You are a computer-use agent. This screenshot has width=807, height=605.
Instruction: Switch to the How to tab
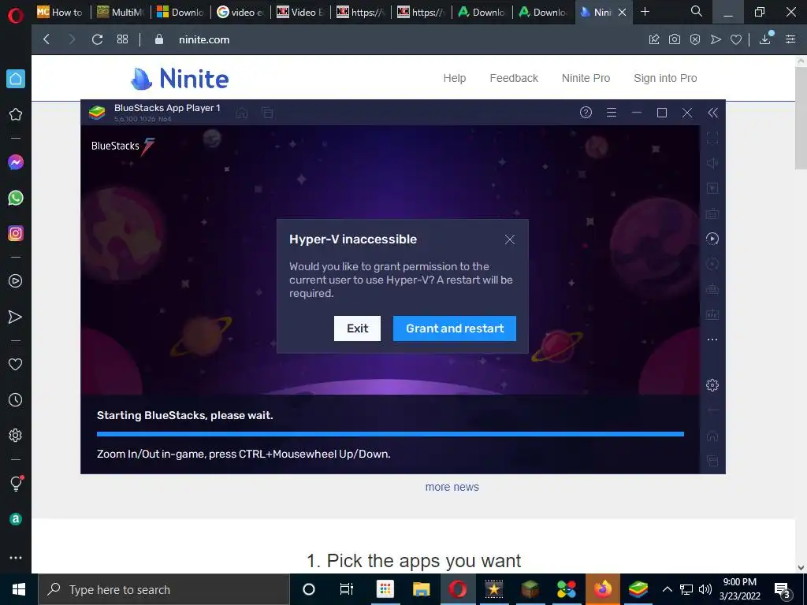(60, 13)
